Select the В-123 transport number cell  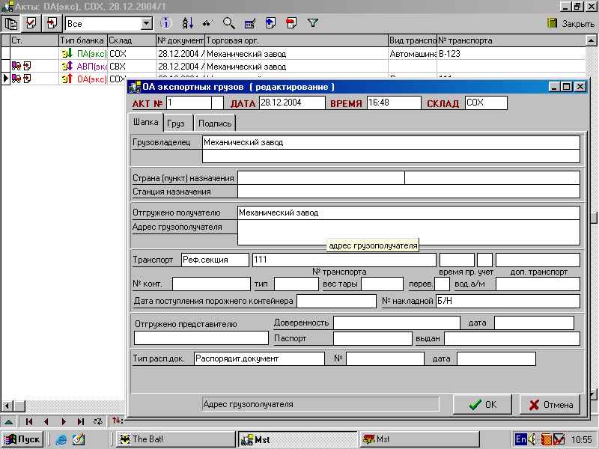pos(511,53)
